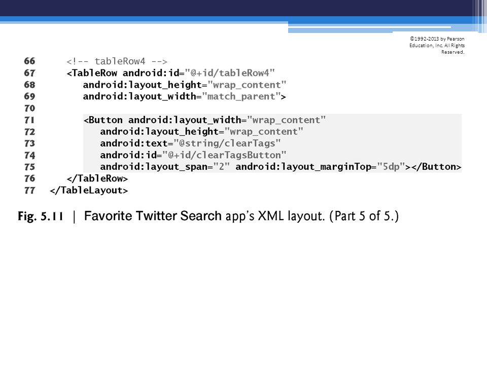Click the closing </Button> tag
The width and height of the screenshot is (487, 365).
point(436,167)
